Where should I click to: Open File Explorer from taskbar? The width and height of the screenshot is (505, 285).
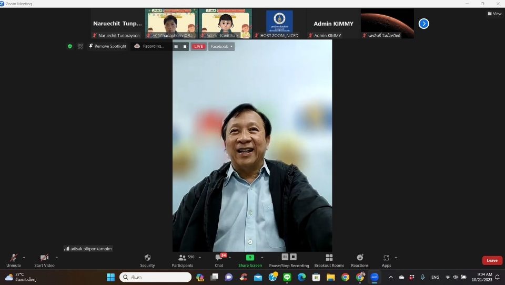pos(331,277)
